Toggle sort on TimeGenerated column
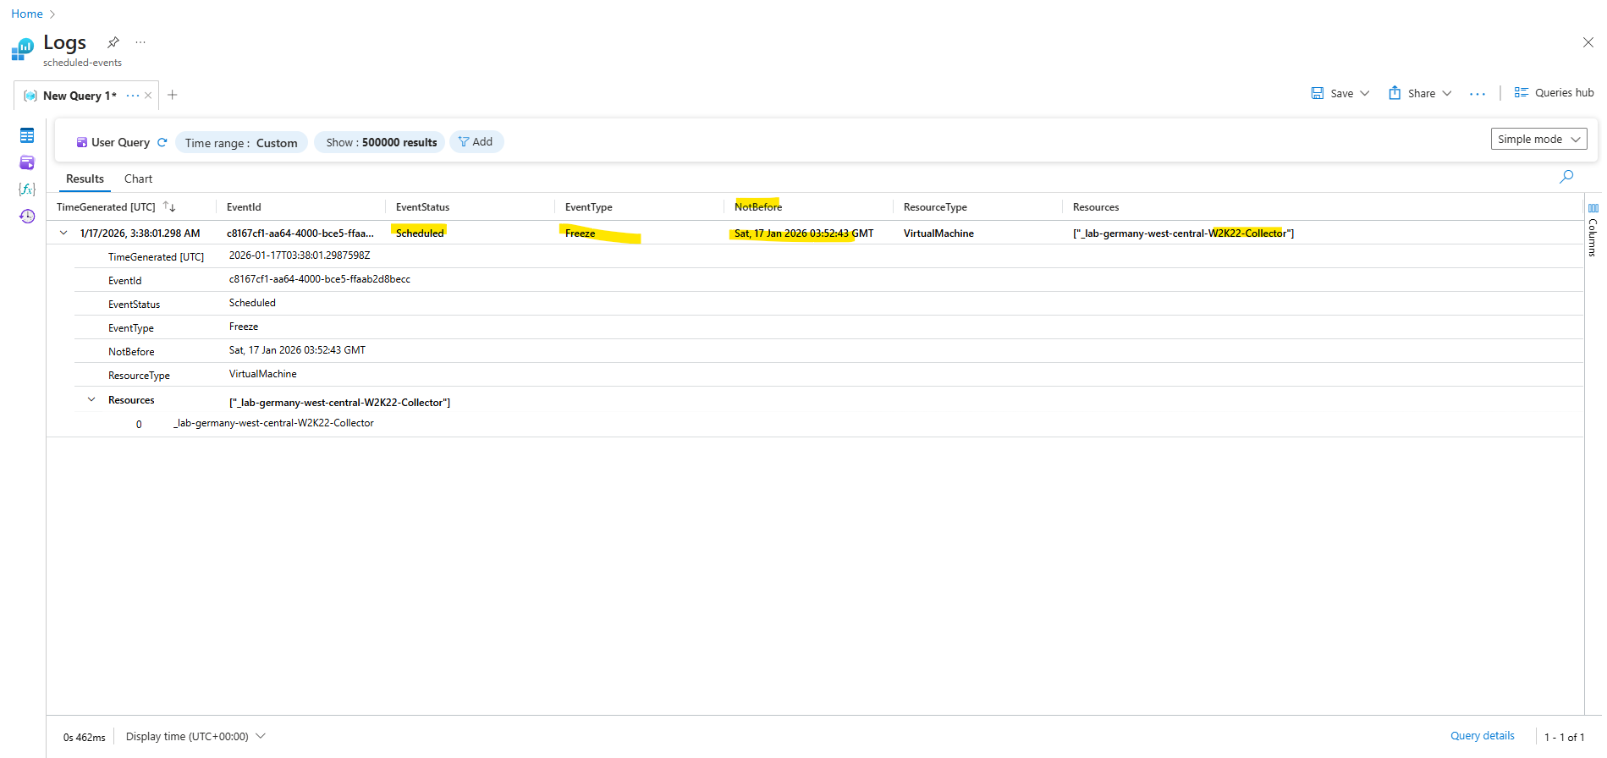 tap(169, 207)
